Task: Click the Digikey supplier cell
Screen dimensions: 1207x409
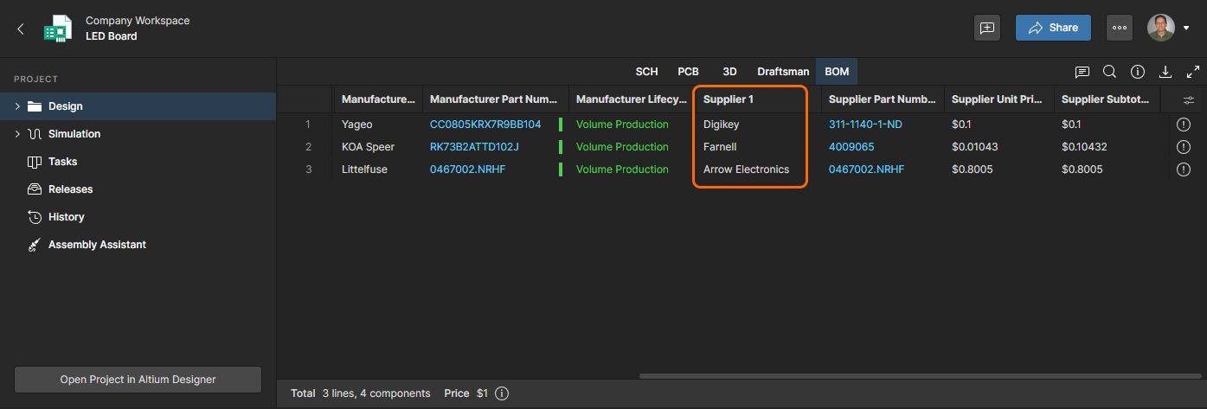Action: coord(757,125)
